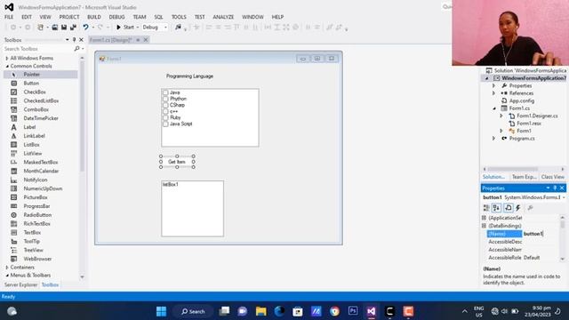This screenshot has height=320, width=569.
Task: Switch to the Team Explorer tab
Action: coord(524,177)
